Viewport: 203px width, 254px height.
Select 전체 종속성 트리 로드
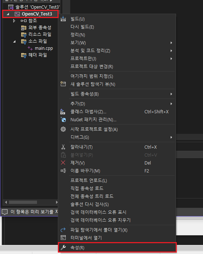pos(117,196)
